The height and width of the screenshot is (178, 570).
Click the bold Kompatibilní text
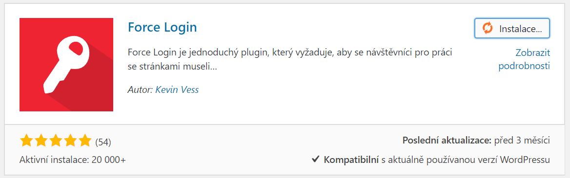pos(351,160)
